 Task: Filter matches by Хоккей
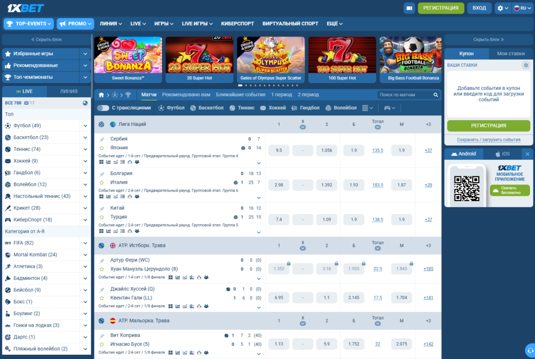[273, 108]
